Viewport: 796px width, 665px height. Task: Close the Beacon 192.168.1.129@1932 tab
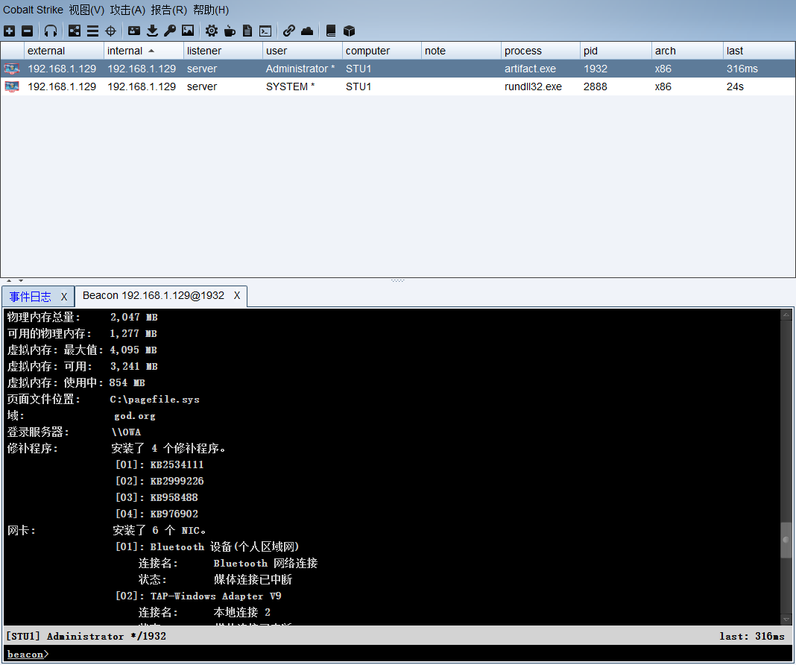pyautogui.click(x=236, y=295)
